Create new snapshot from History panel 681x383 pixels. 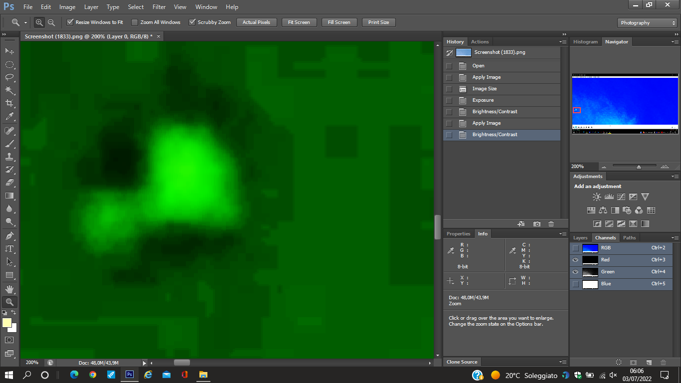[536, 224]
